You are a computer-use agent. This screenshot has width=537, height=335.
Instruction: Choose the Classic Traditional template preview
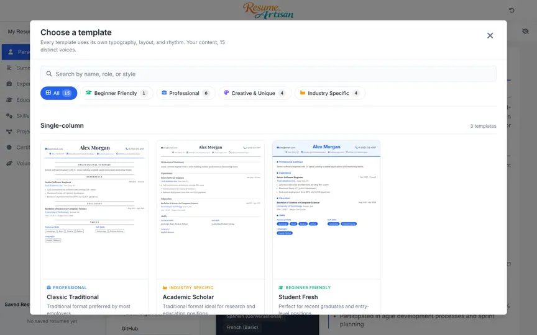click(94, 210)
